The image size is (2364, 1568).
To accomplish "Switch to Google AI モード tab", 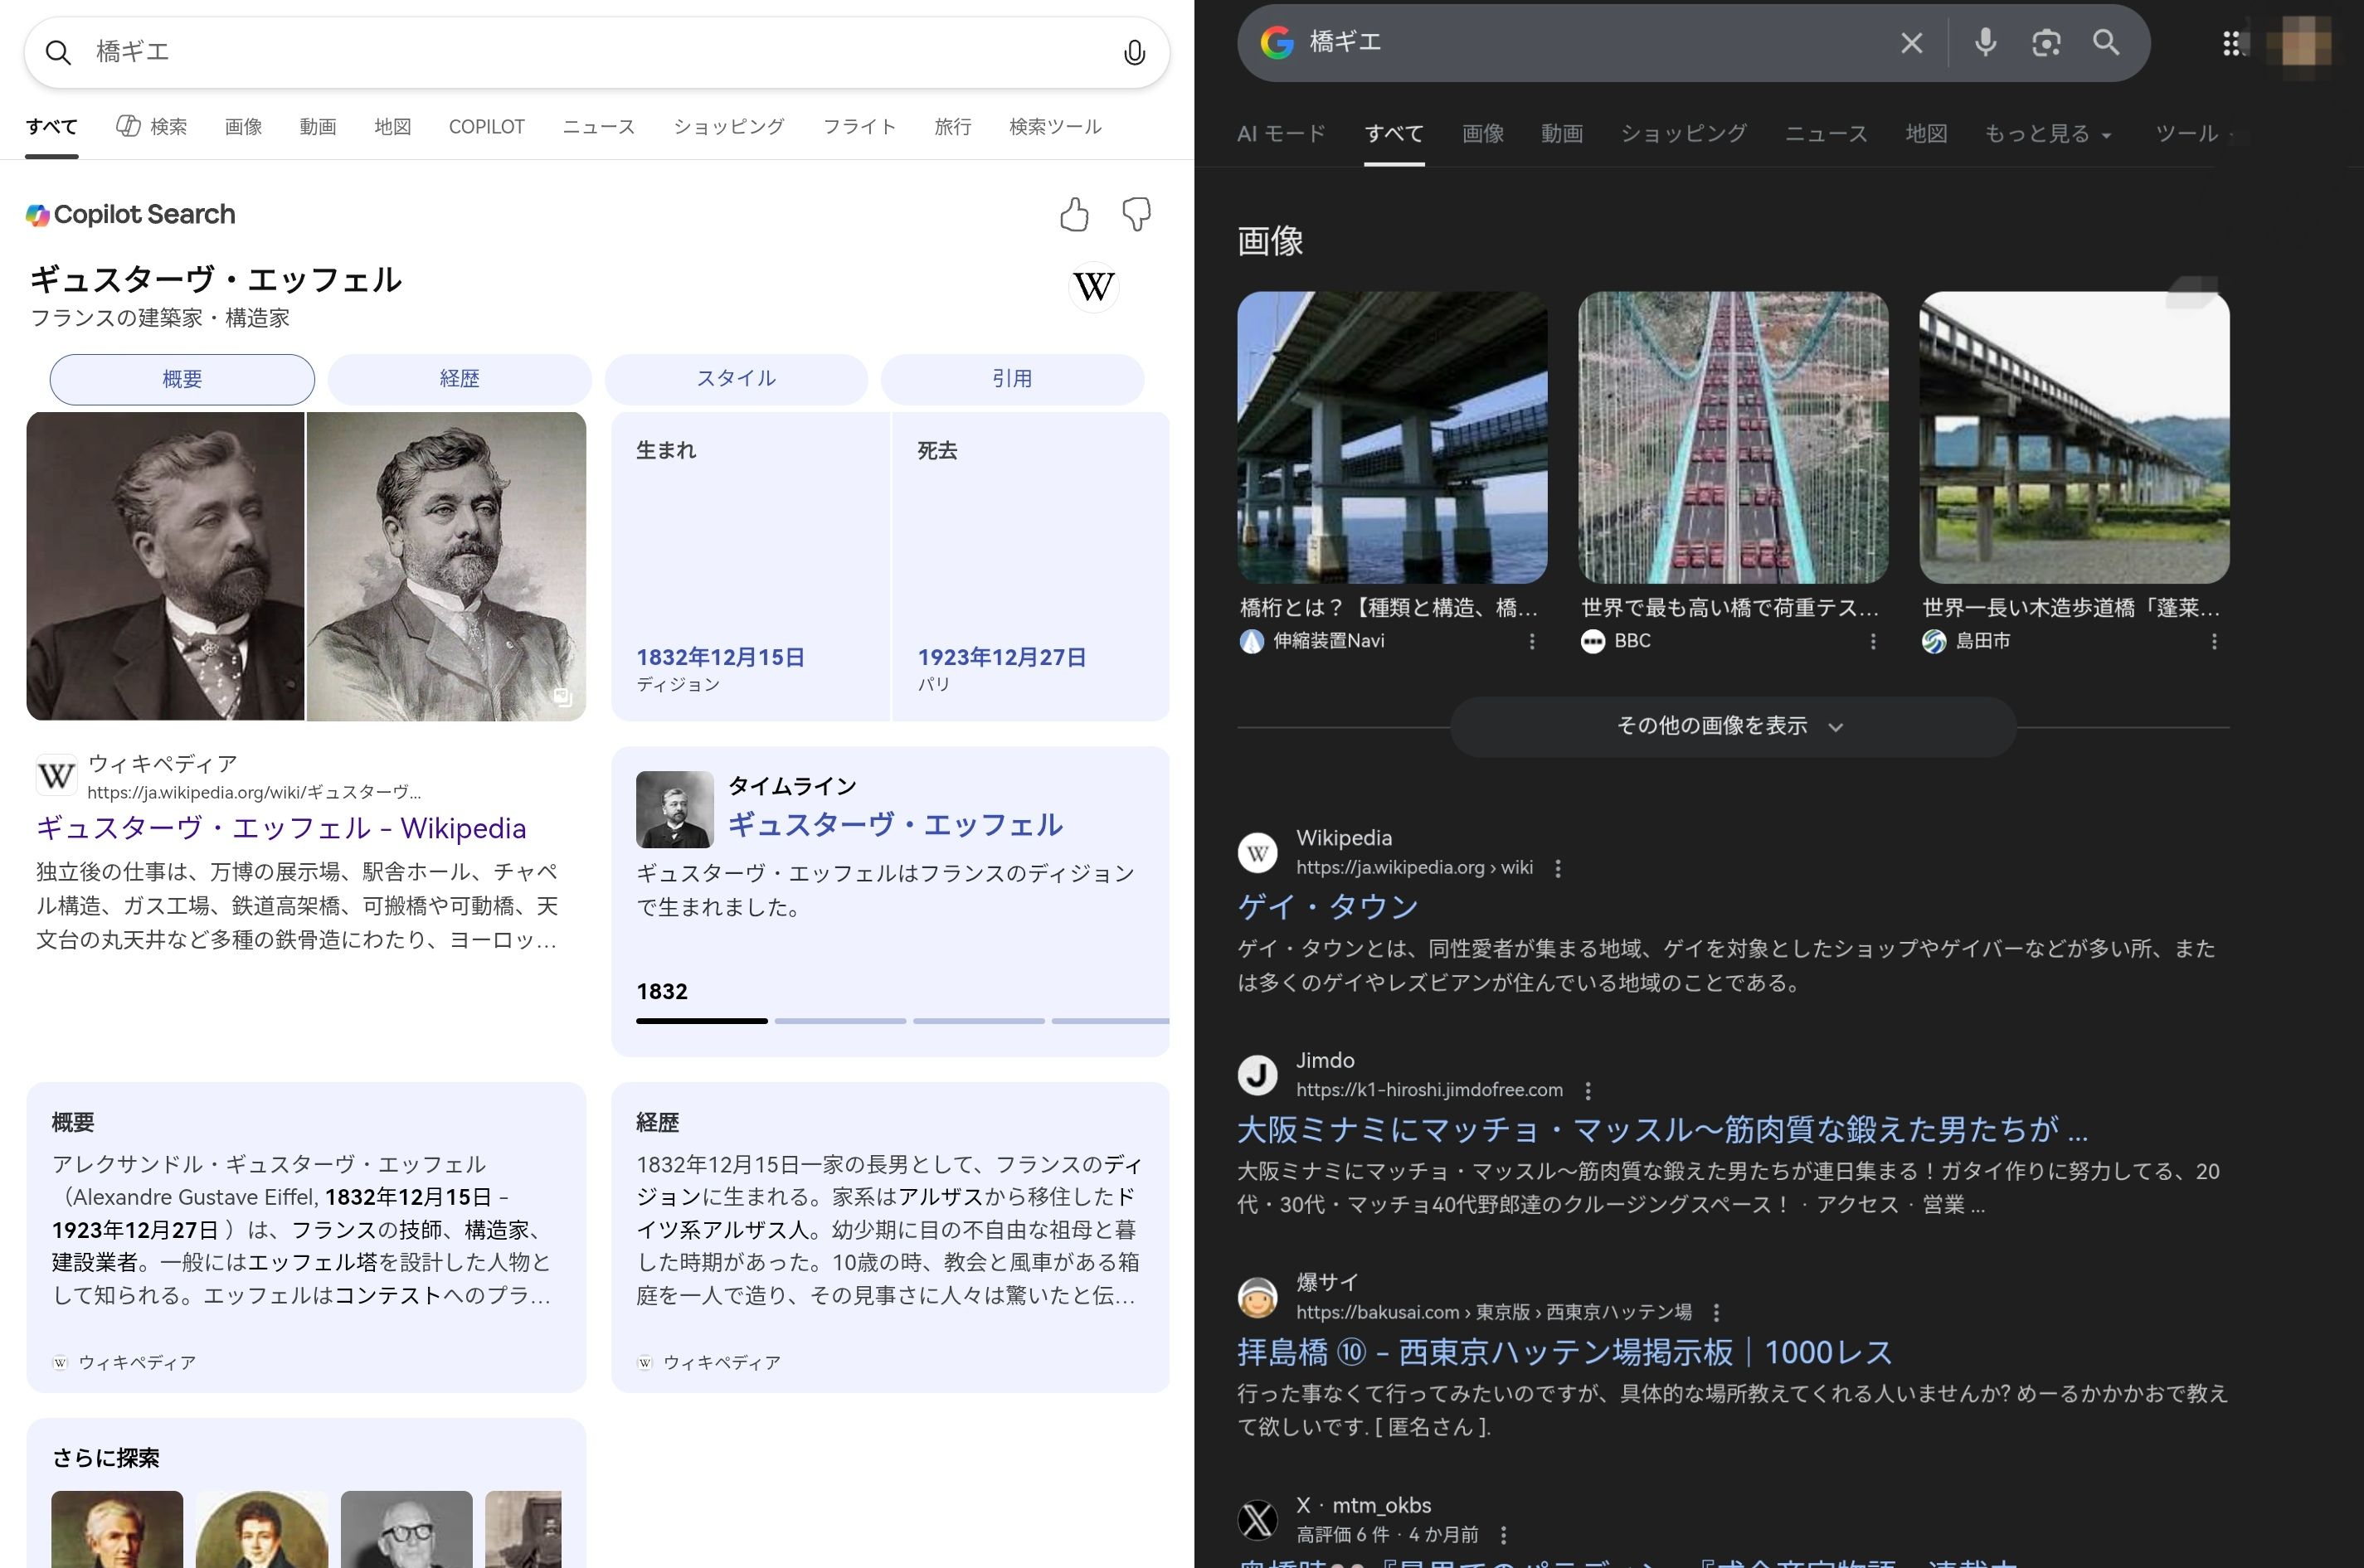I will (1282, 134).
